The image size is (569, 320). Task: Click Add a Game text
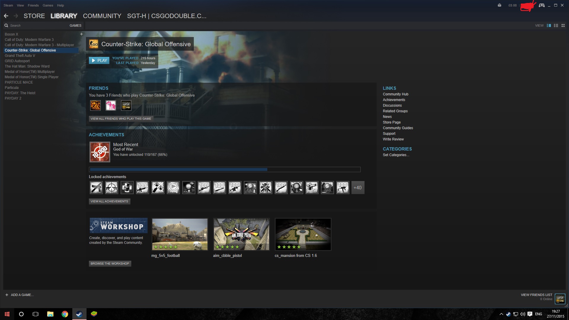coord(22,295)
